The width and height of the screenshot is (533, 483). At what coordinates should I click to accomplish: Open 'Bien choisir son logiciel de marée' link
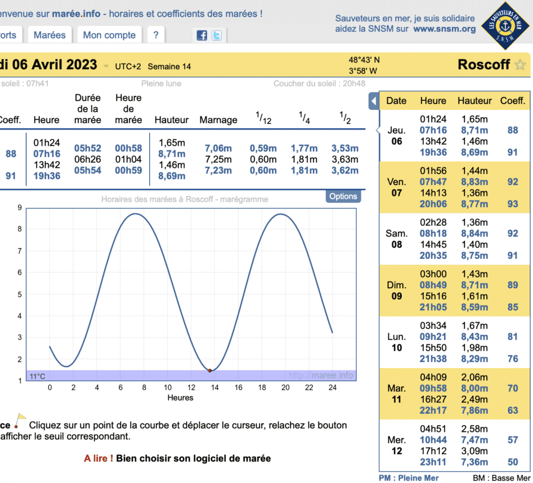pos(193,458)
